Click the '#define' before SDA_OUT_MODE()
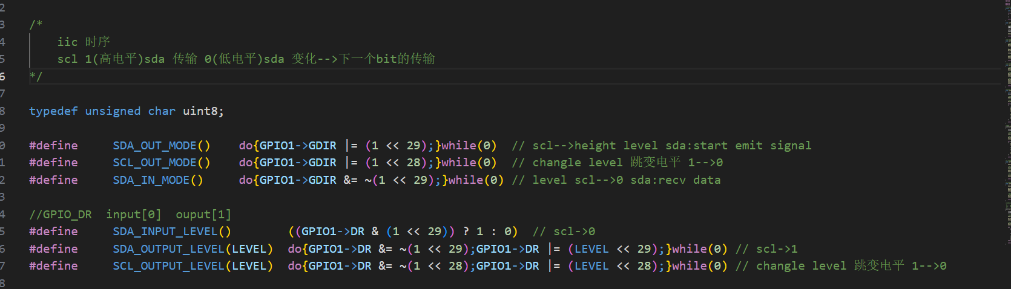 point(53,146)
